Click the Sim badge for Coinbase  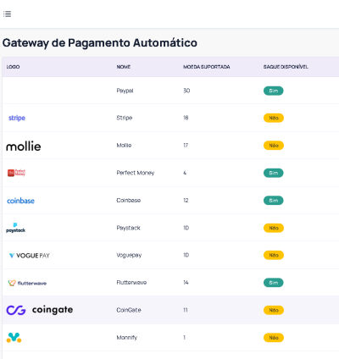(274, 201)
